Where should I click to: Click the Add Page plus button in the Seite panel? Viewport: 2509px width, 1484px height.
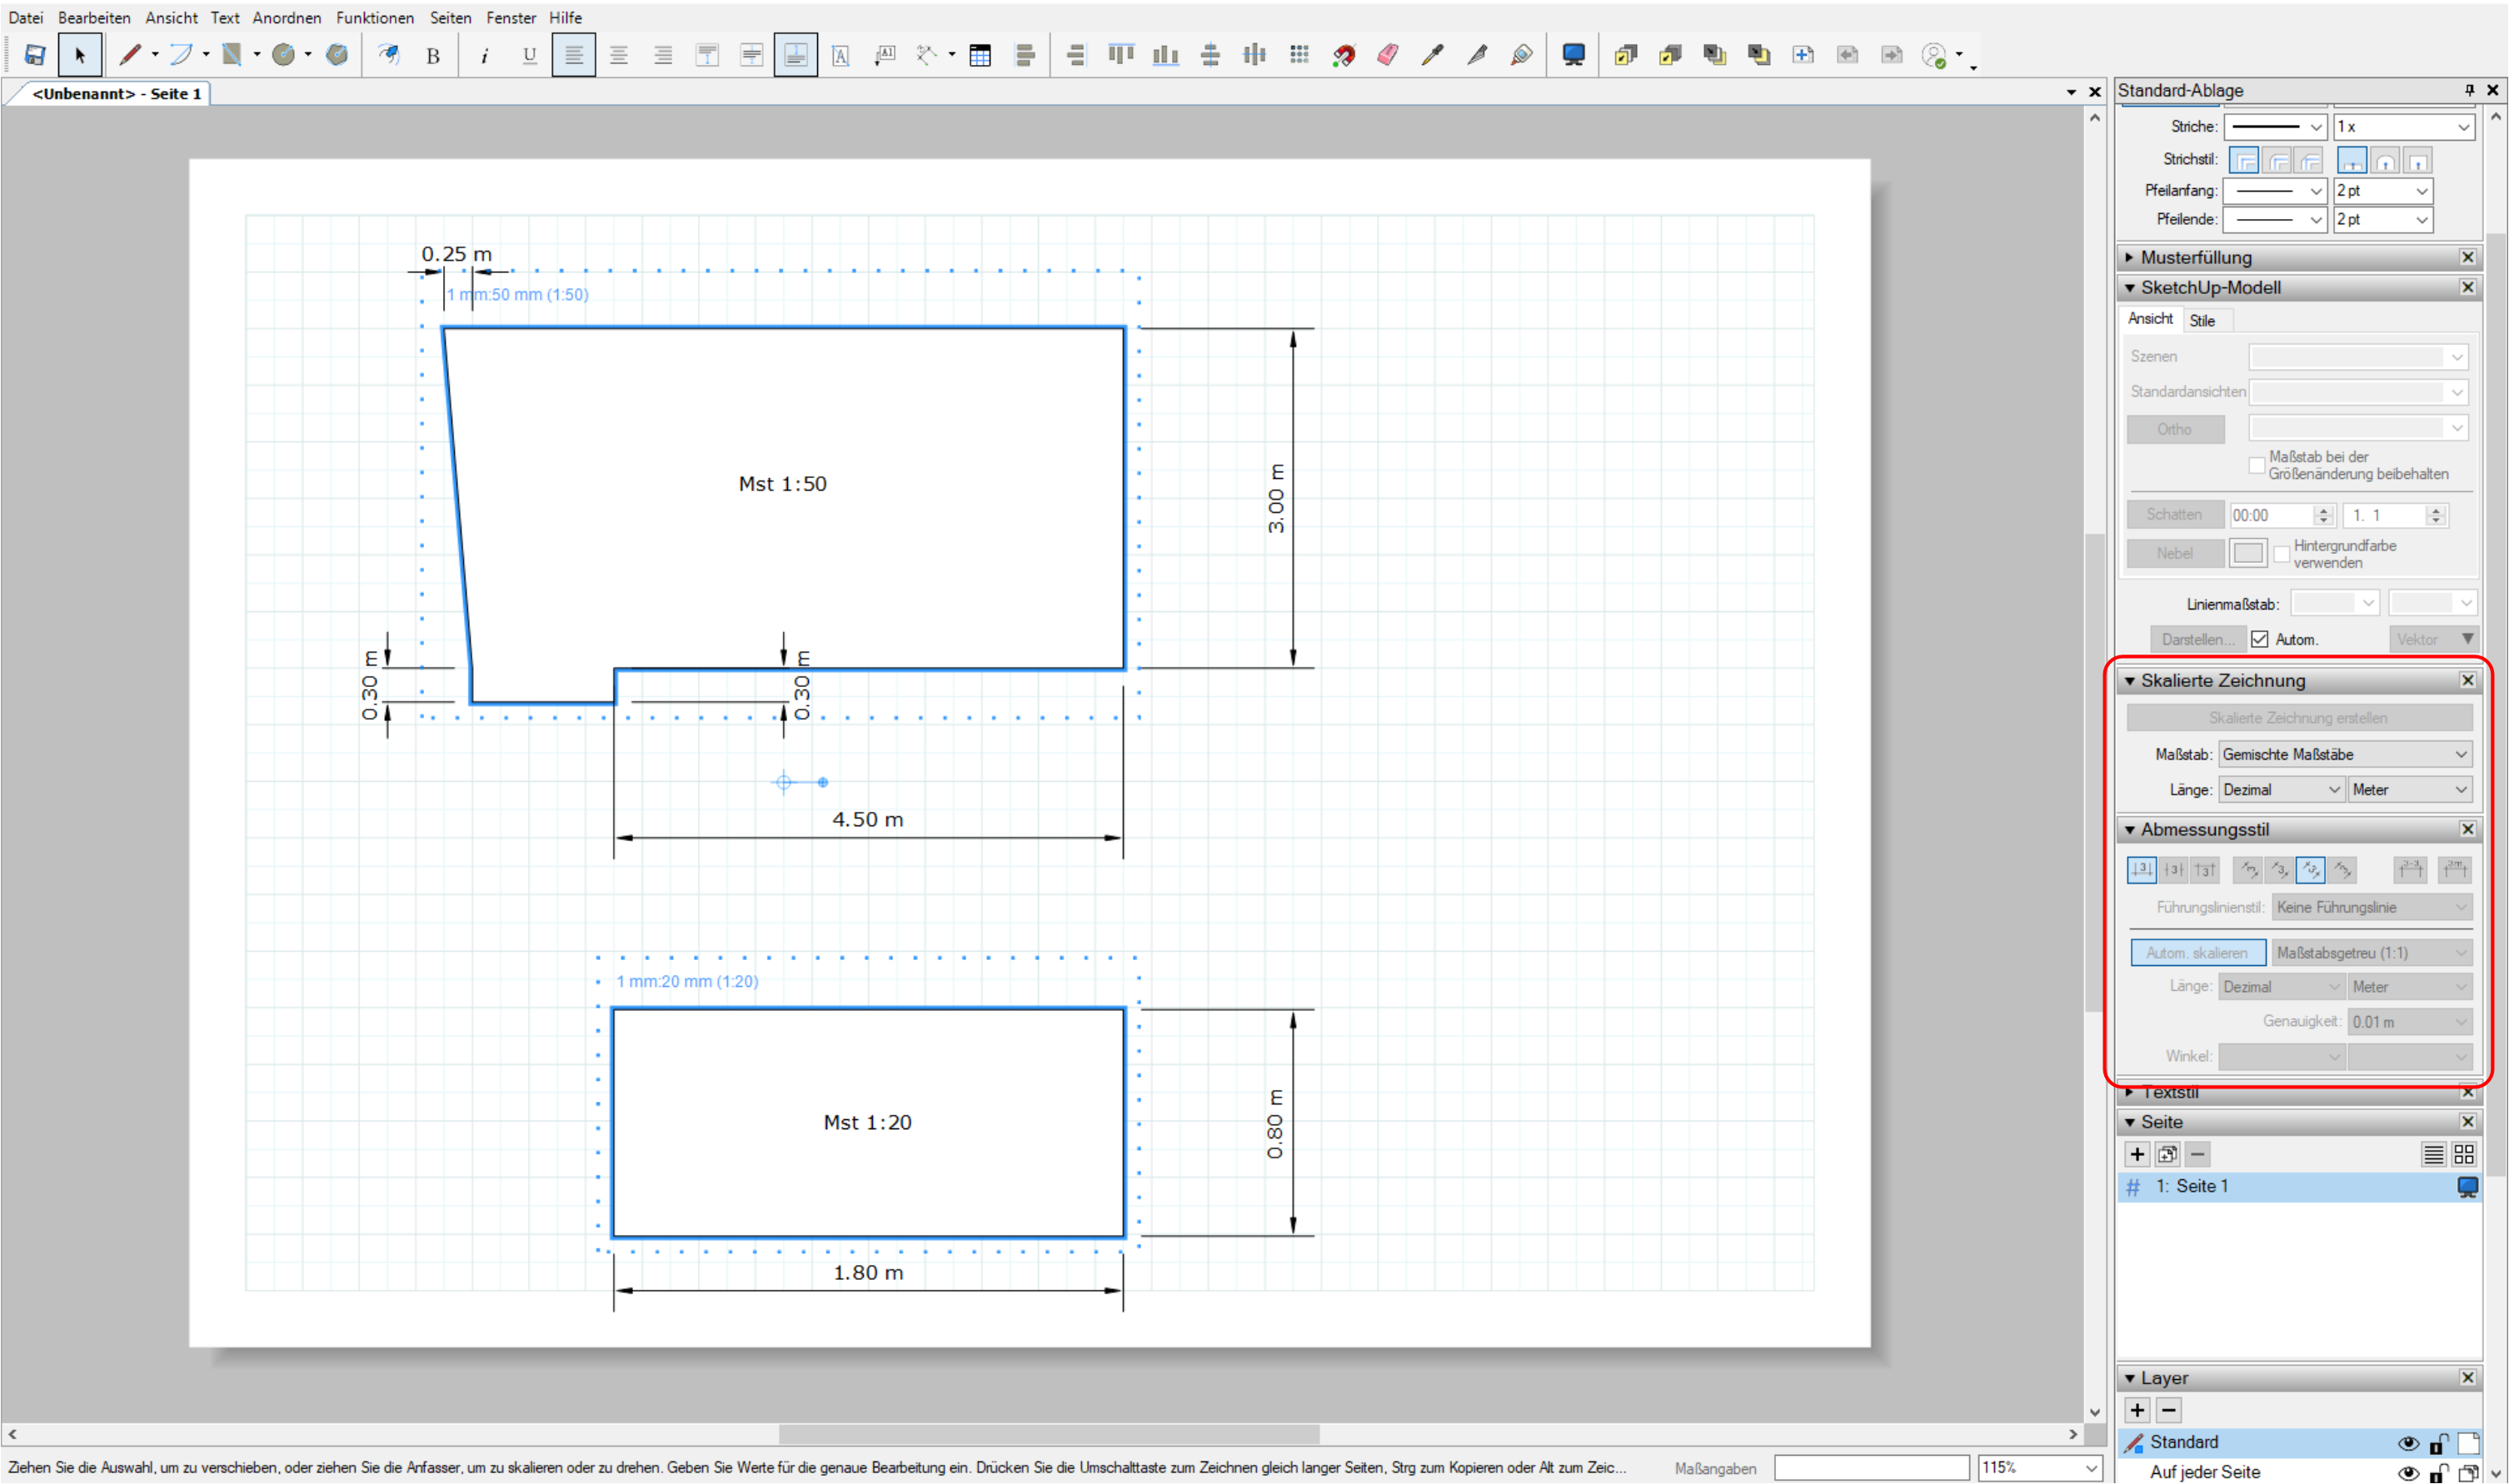(x=2137, y=1154)
